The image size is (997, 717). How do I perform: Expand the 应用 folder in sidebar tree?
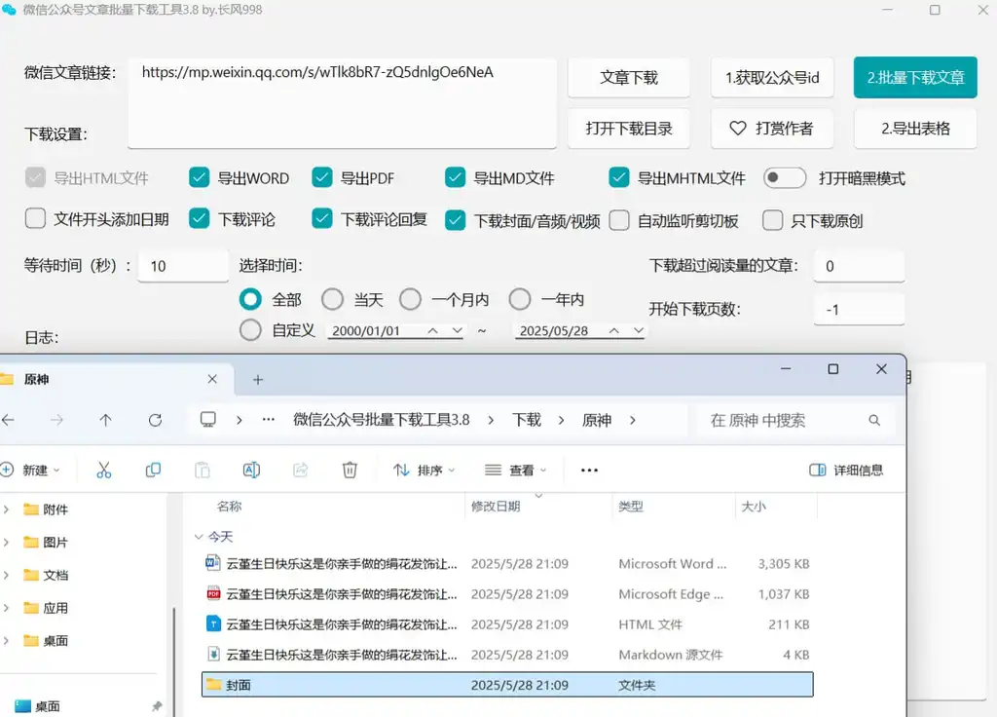pos(7,608)
